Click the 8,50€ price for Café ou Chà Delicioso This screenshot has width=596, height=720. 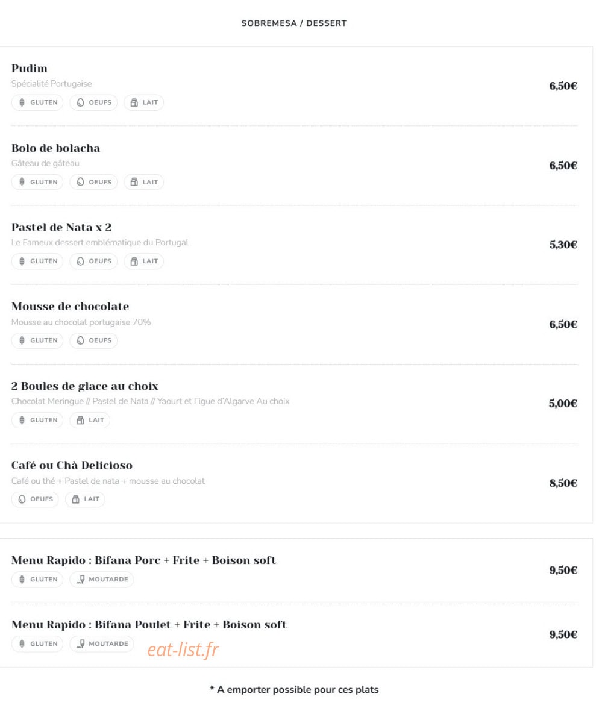563,483
